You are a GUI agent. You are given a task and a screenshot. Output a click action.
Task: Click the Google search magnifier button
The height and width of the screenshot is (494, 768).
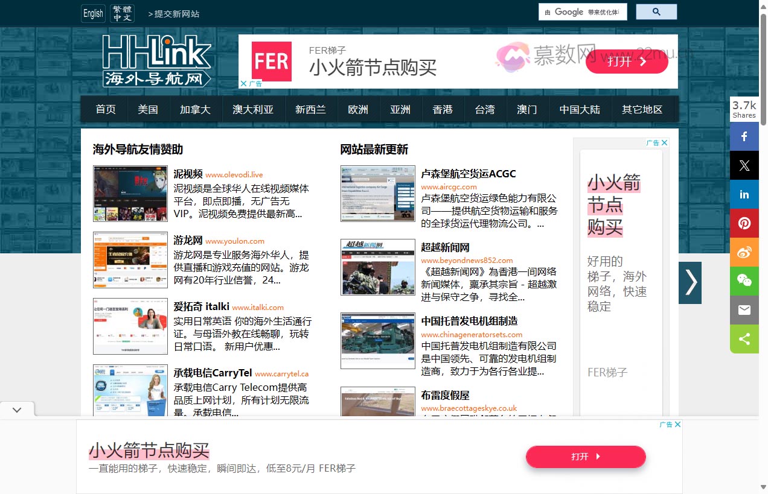pos(656,11)
